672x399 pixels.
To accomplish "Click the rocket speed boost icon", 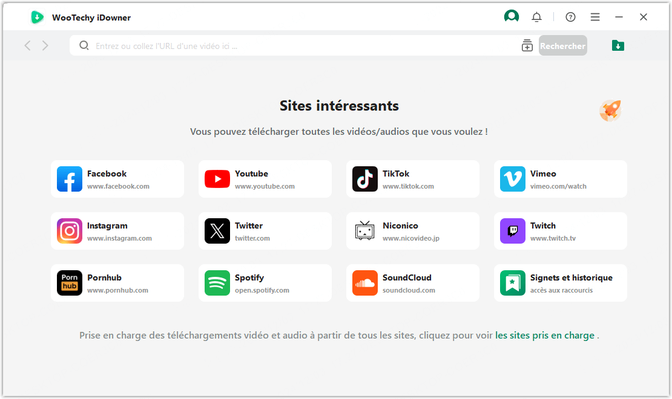I will (x=610, y=111).
